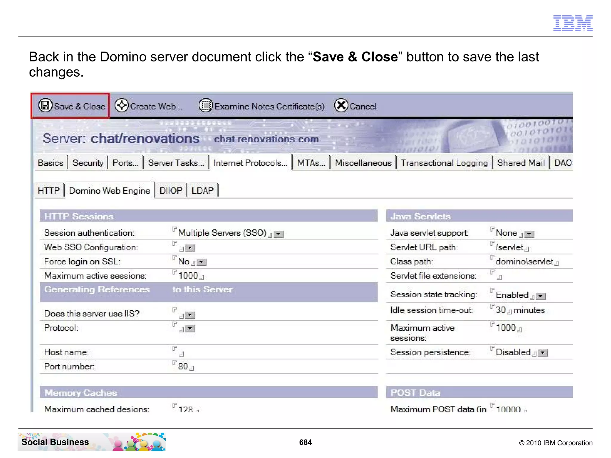611x458 pixels.
Task: Click the Social Business footer banner
Action: pyautogui.click(x=92, y=442)
